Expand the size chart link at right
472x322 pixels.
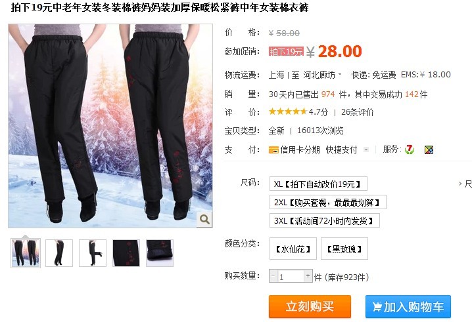(x=465, y=184)
